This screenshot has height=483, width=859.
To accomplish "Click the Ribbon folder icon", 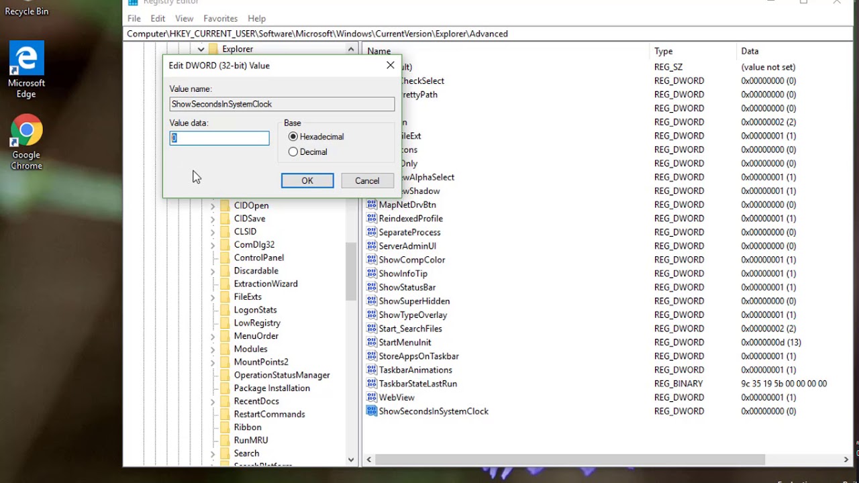I will (225, 427).
